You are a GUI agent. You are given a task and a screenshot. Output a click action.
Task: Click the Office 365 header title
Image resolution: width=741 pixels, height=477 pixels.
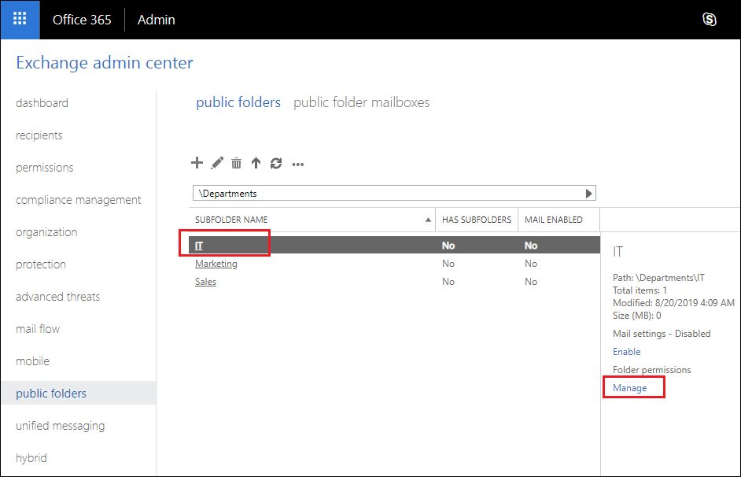click(82, 20)
